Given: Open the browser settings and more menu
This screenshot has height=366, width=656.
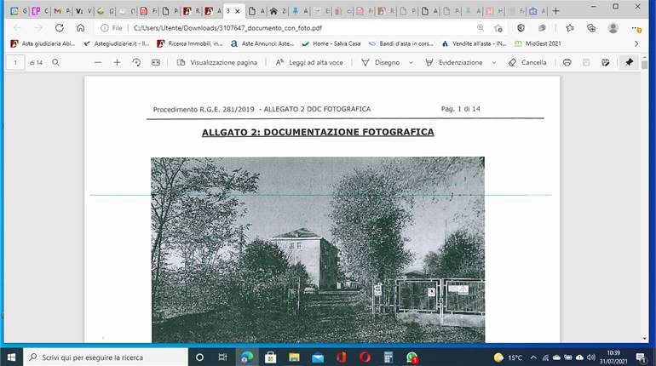Looking at the screenshot, I should coord(636,28).
